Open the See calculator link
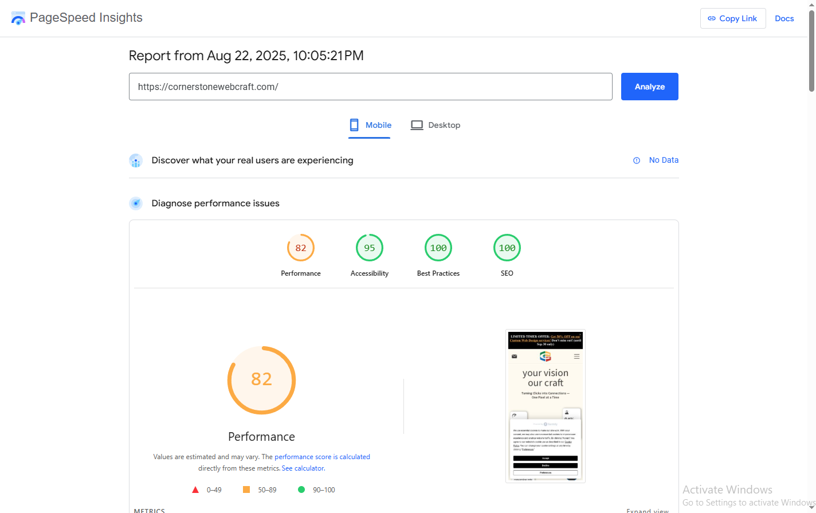Viewport: 816px width, 513px height. click(303, 468)
